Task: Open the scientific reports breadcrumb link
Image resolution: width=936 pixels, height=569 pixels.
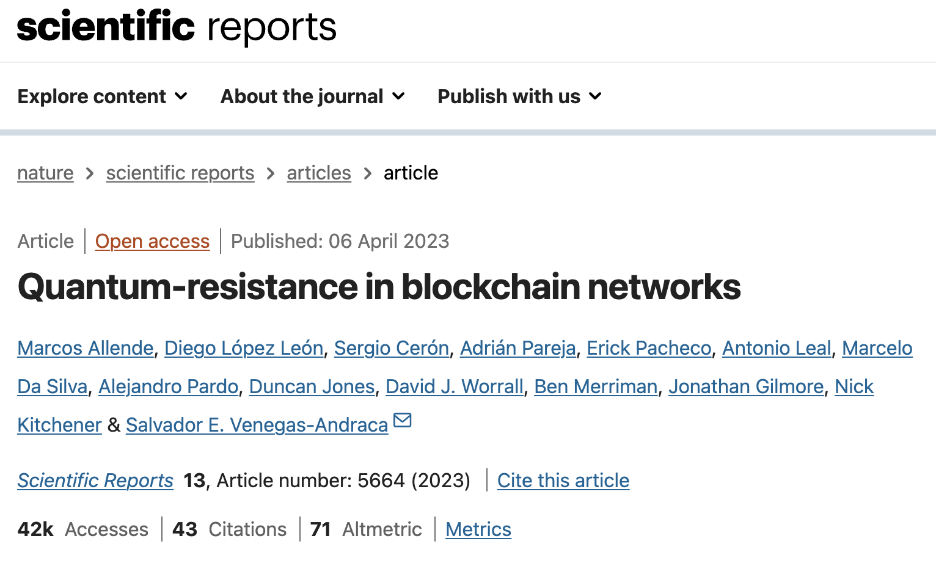Action: [x=180, y=173]
